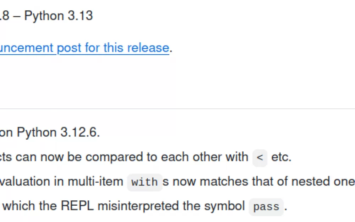Image resolution: width=355 pixels, height=222 pixels.
Task: Click the word 'release' in the blue link
Action: click(148, 48)
